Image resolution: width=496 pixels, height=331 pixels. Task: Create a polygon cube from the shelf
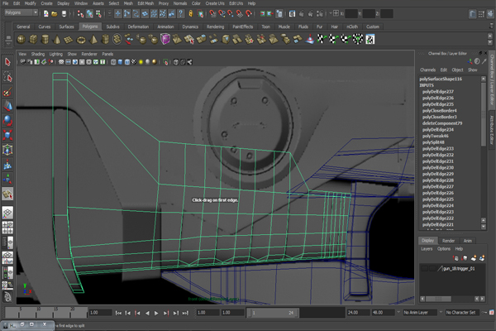coord(33,39)
